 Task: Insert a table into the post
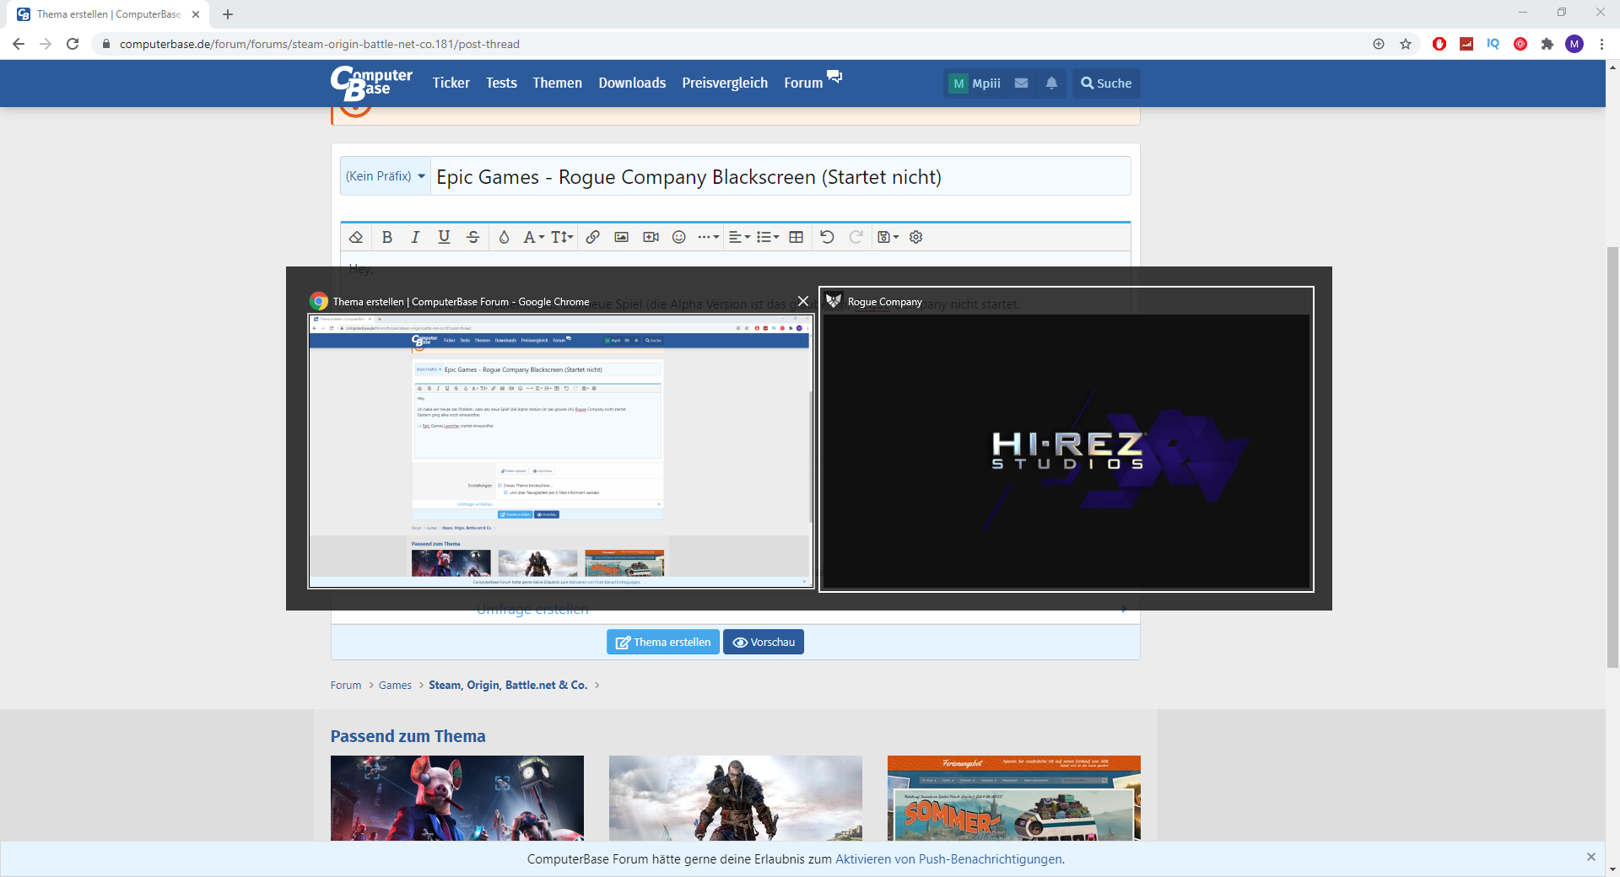click(x=796, y=237)
